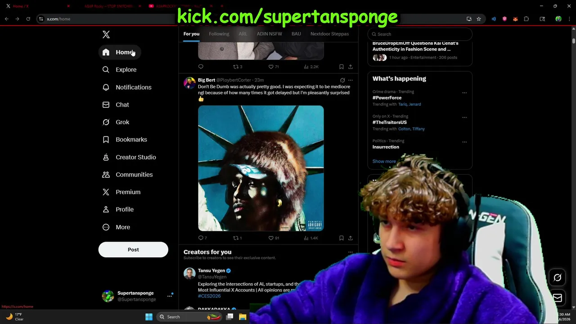Open the Supertansponge account menu dots
The width and height of the screenshot is (576, 324).
170,296
